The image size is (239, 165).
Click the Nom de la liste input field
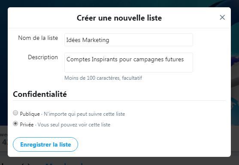click(x=128, y=40)
